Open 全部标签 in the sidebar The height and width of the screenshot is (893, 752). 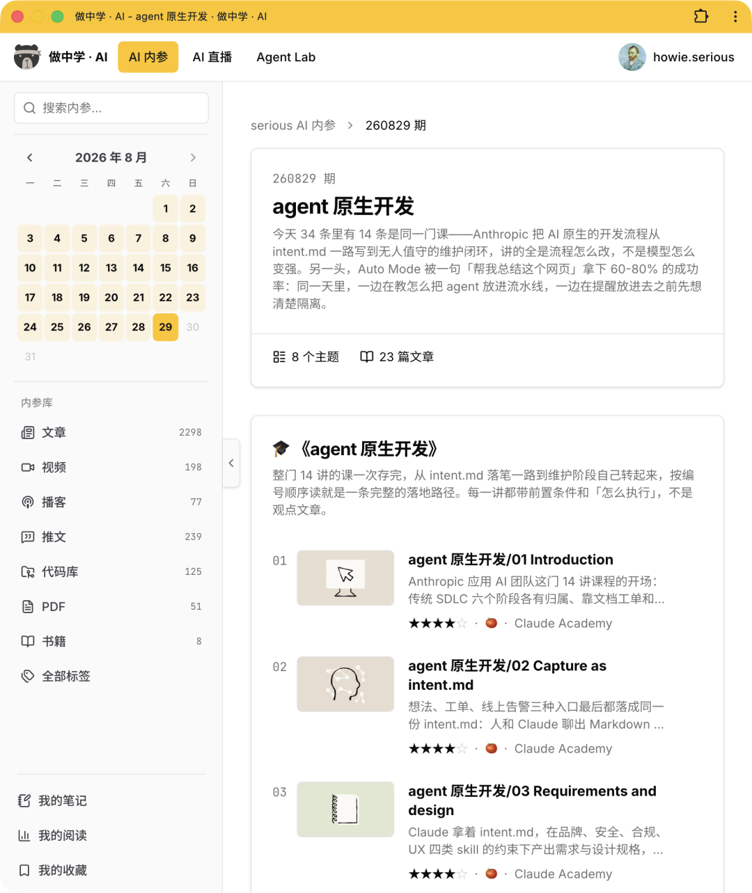[111, 676]
